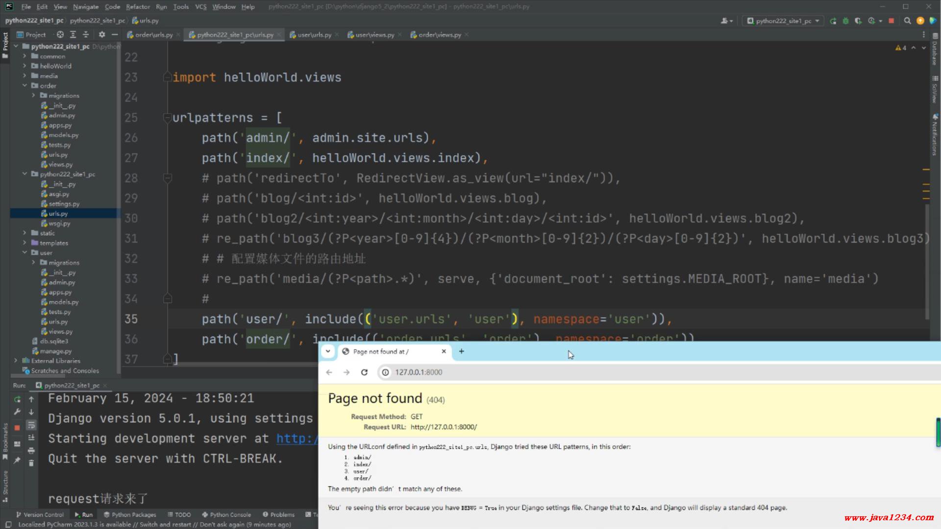Expand the common folder in the project tree

pos(25,56)
